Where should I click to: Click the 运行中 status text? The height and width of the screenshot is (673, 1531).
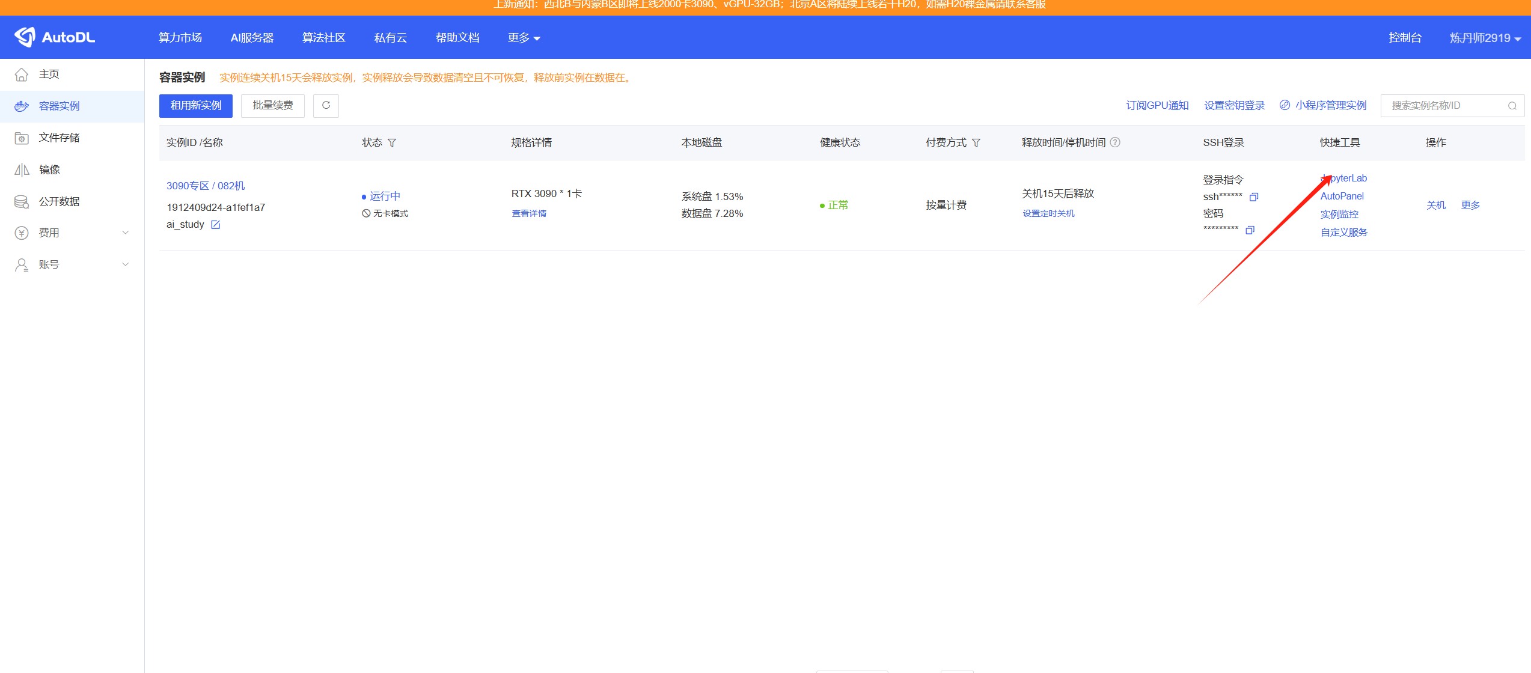pos(385,196)
